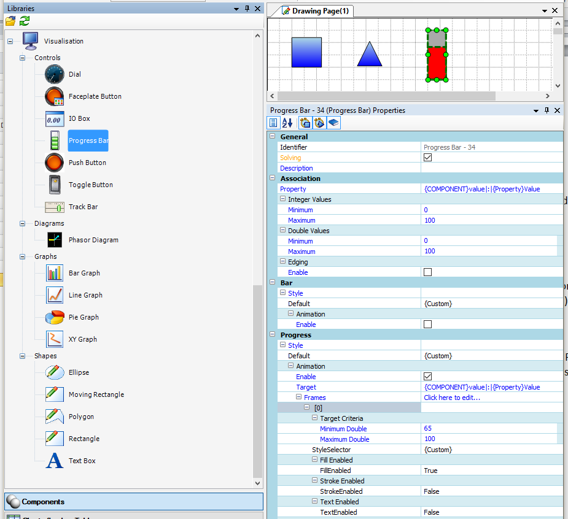Select the Phasor Diagram icon
The width and height of the screenshot is (568, 519).
coord(55,240)
